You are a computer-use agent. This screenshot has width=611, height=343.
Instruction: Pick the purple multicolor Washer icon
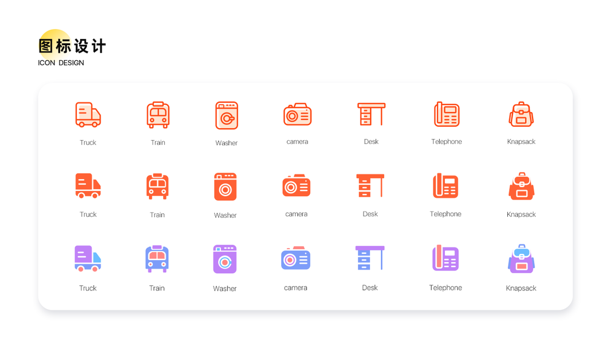(x=225, y=259)
